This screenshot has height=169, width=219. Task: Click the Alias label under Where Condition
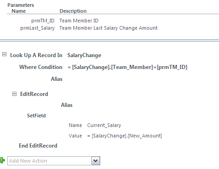57,79
